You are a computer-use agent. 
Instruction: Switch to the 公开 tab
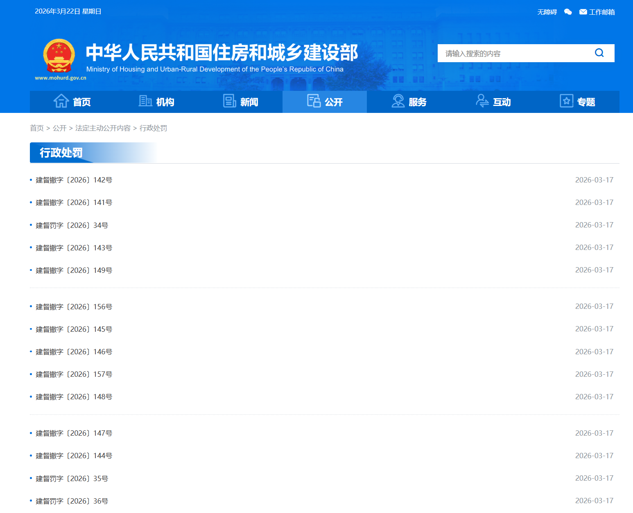tap(325, 101)
